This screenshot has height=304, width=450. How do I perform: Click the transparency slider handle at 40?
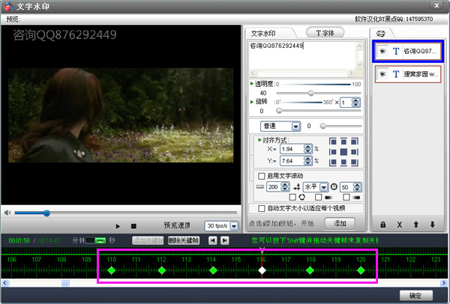point(310,93)
